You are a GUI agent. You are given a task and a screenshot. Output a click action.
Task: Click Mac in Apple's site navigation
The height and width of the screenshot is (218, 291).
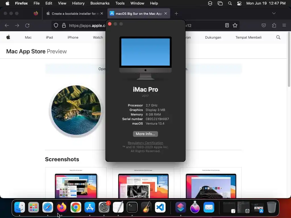point(28,37)
